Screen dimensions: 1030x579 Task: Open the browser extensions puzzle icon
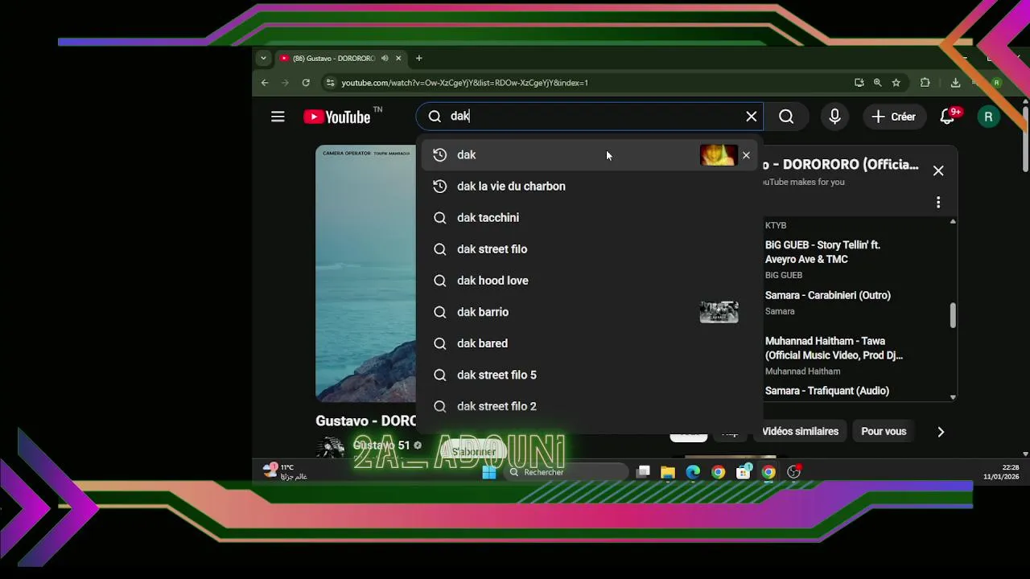click(x=925, y=82)
